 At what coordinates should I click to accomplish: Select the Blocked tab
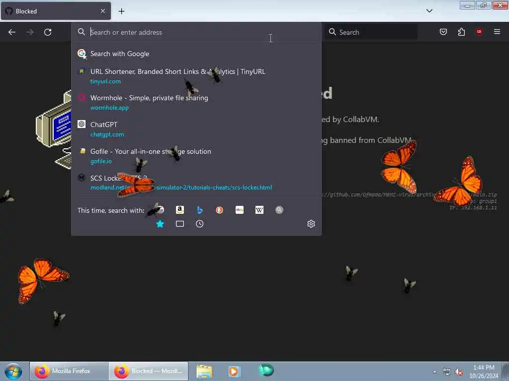[56, 11]
